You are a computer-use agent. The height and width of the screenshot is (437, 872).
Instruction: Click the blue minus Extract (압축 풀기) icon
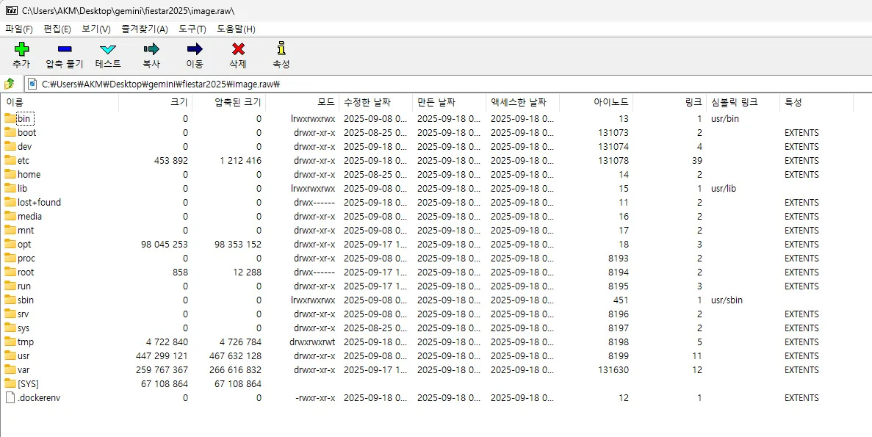[65, 50]
